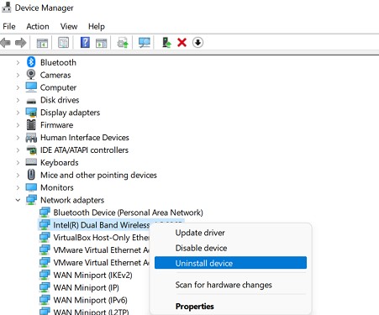Click Show/Hide Action Pane toolbar icon
This screenshot has height=315, width=379.
coord(101,43)
